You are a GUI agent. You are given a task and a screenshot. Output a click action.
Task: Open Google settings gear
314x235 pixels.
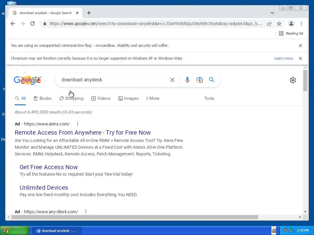293,80
